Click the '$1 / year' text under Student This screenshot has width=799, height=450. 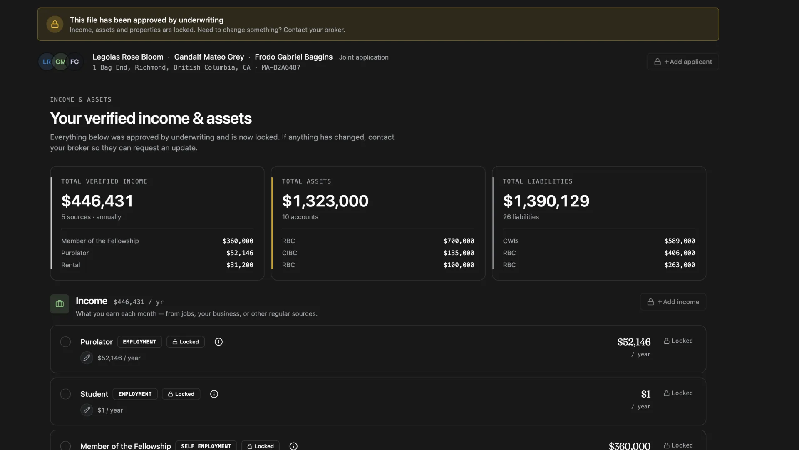[110, 410]
